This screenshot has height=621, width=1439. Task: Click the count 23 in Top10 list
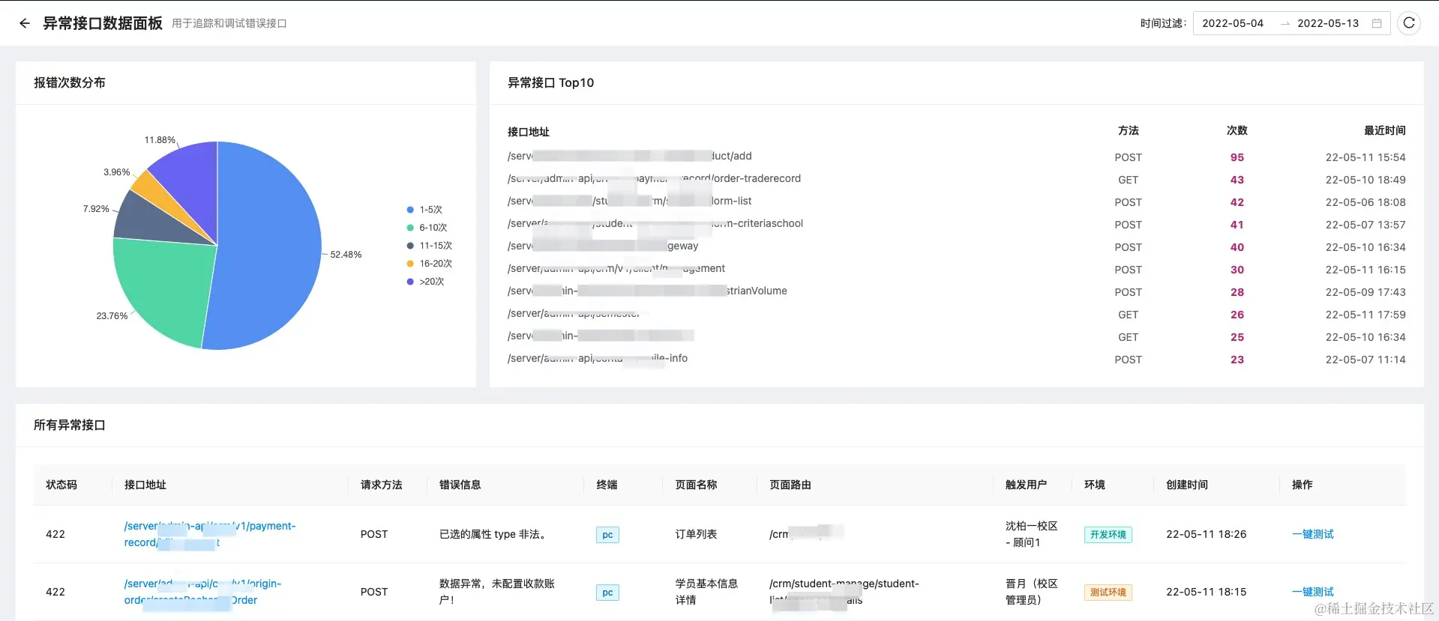coord(1237,360)
